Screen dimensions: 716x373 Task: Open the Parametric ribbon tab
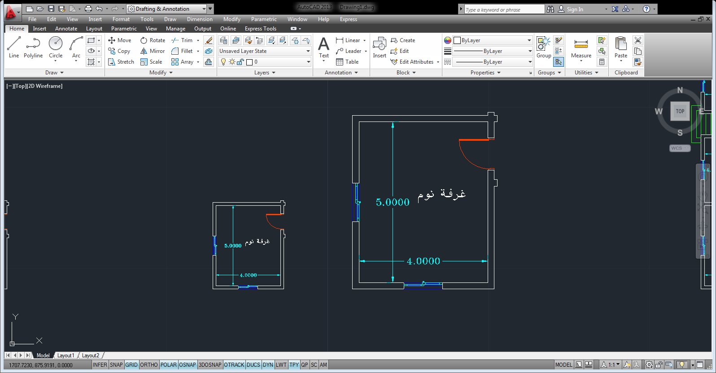coord(124,29)
